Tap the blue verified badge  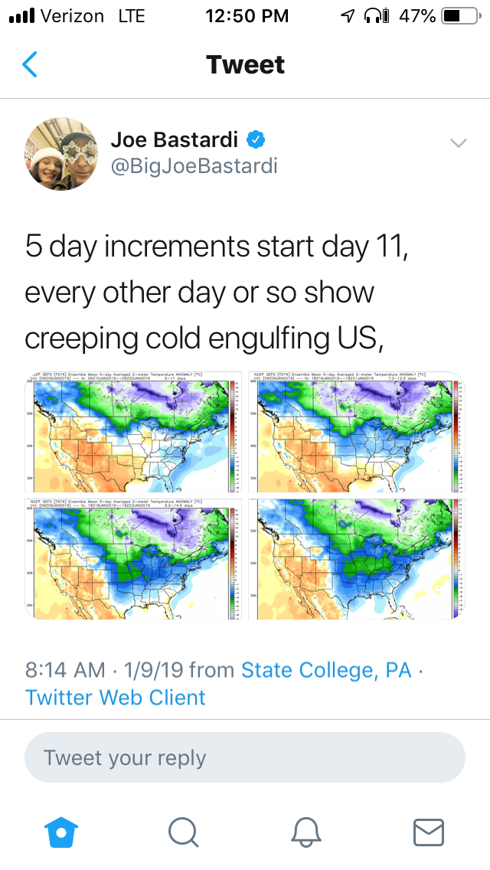coord(256,139)
